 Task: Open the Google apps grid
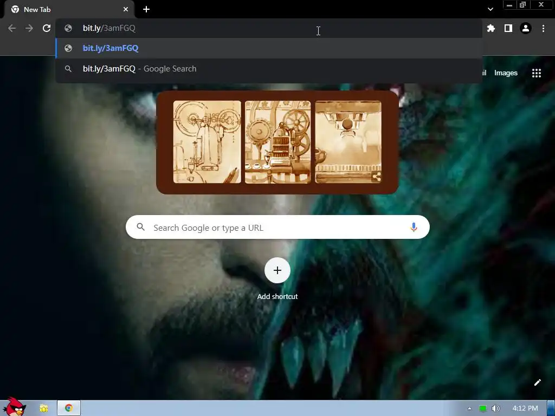tap(536, 73)
